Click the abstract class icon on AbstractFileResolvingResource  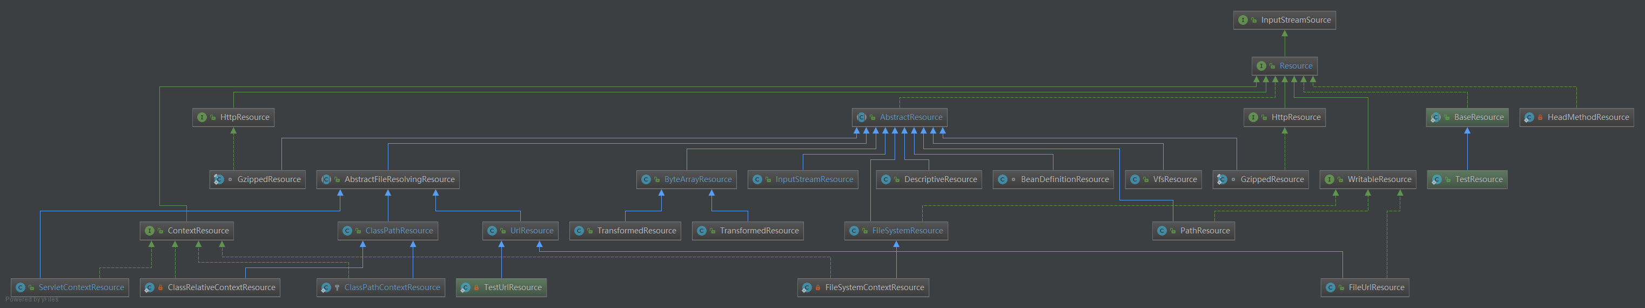[326, 179]
